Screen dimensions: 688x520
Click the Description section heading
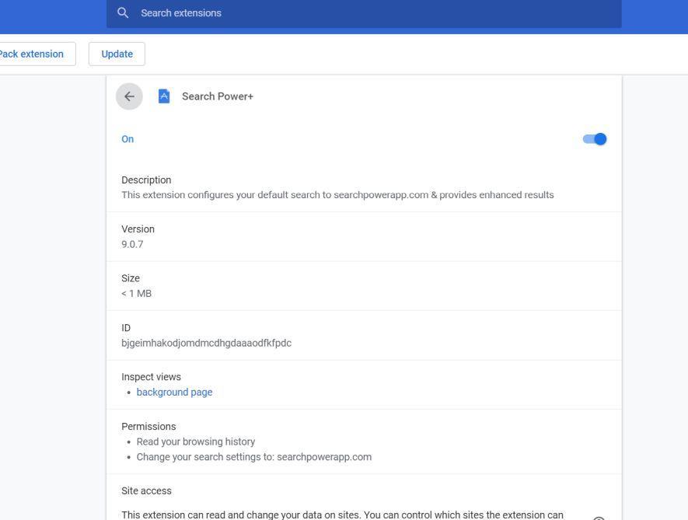click(x=146, y=180)
